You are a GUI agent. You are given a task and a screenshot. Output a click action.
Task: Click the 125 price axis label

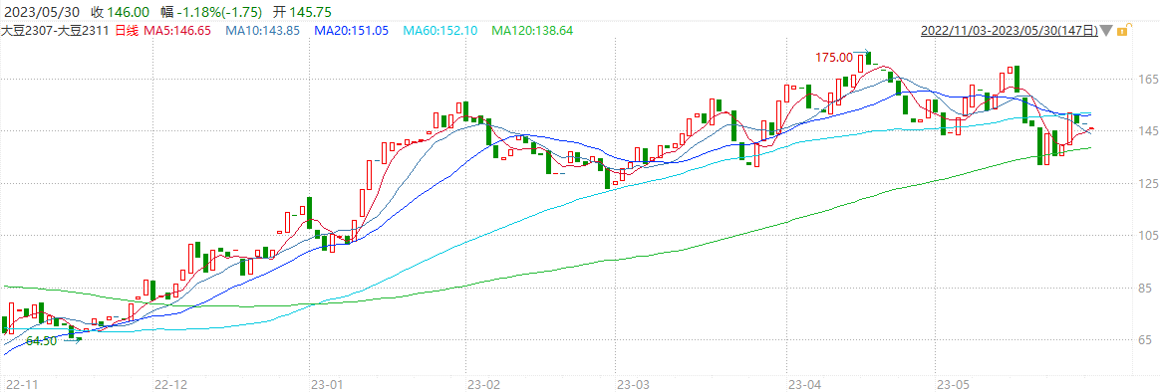[1149, 183]
